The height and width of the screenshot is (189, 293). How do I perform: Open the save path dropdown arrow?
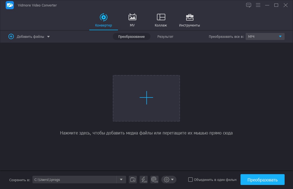[121, 179]
